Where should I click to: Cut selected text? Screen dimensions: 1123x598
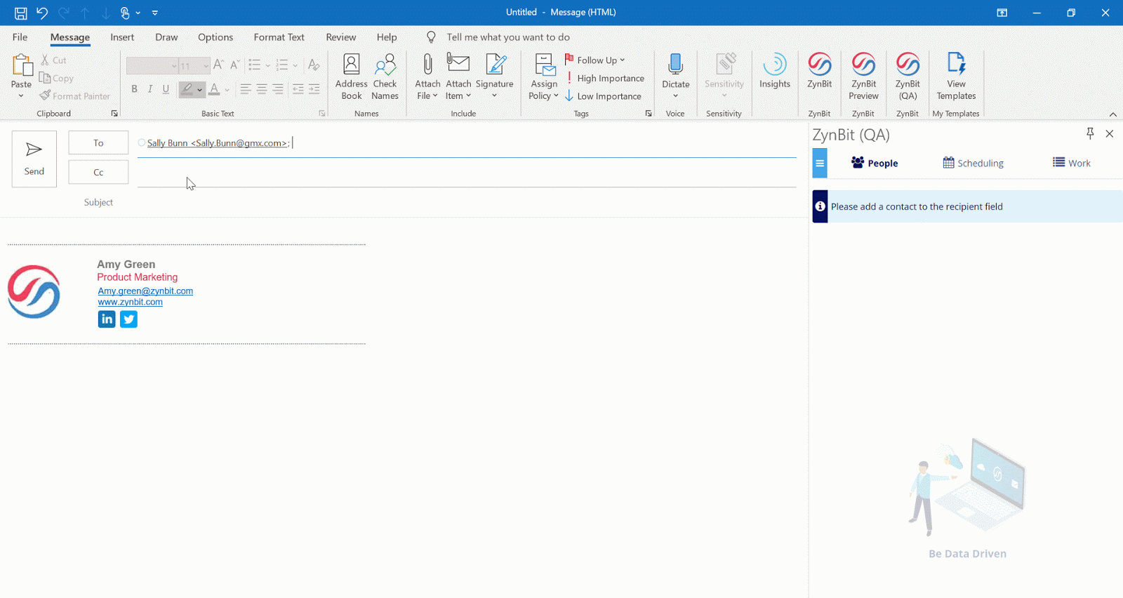pos(53,60)
